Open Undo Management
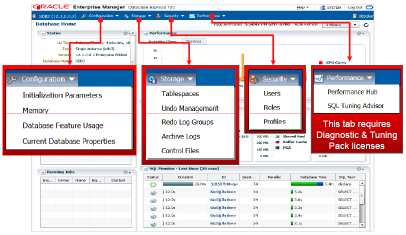 tap(190, 108)
